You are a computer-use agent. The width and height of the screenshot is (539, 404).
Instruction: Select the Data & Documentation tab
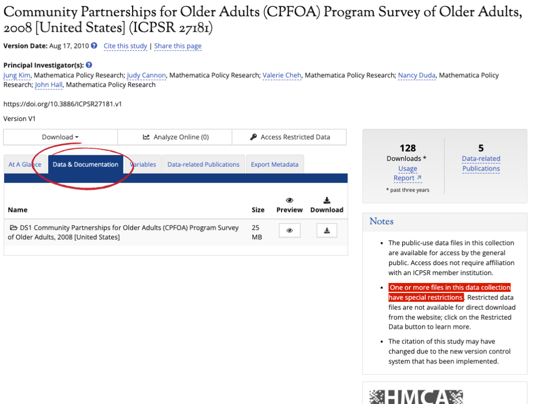point(86,165)
